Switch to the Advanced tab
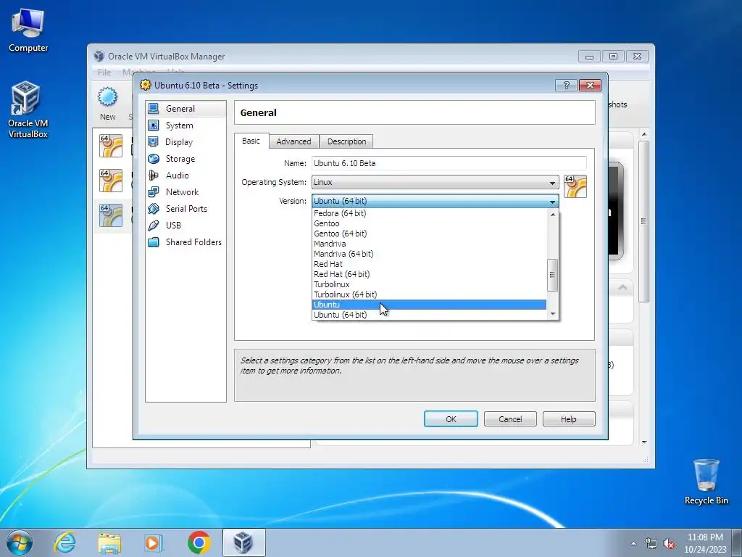Viewport: 742px width, 557px height. 294,141
